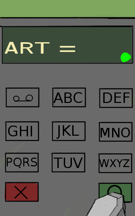Click the bright green indicator light
Viewport: 135px width, 216px height.
click(x=126, y=57)
